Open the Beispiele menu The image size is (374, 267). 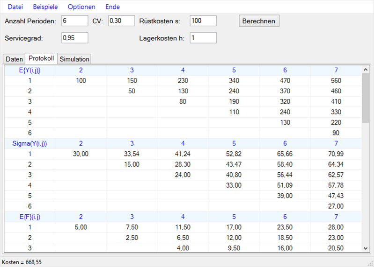(45, 7)
